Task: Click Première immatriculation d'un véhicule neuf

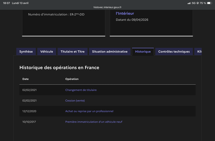Action: [x=94, y=122]
